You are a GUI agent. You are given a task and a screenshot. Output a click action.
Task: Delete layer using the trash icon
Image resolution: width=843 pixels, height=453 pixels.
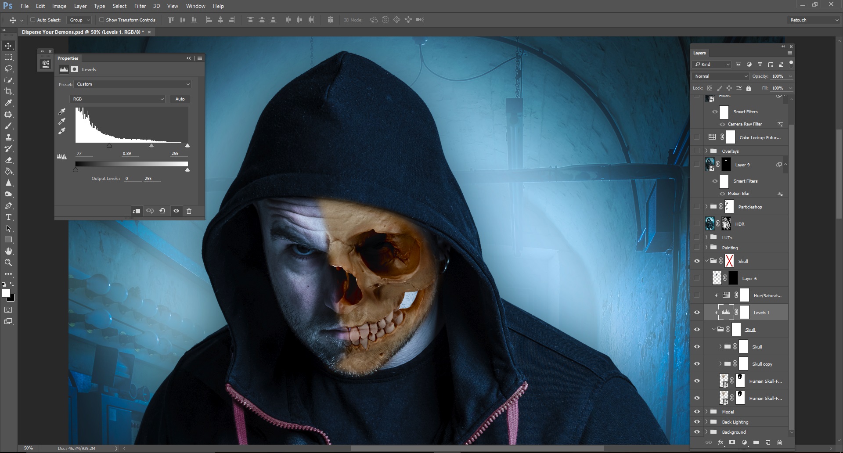(x=779, y=442)
